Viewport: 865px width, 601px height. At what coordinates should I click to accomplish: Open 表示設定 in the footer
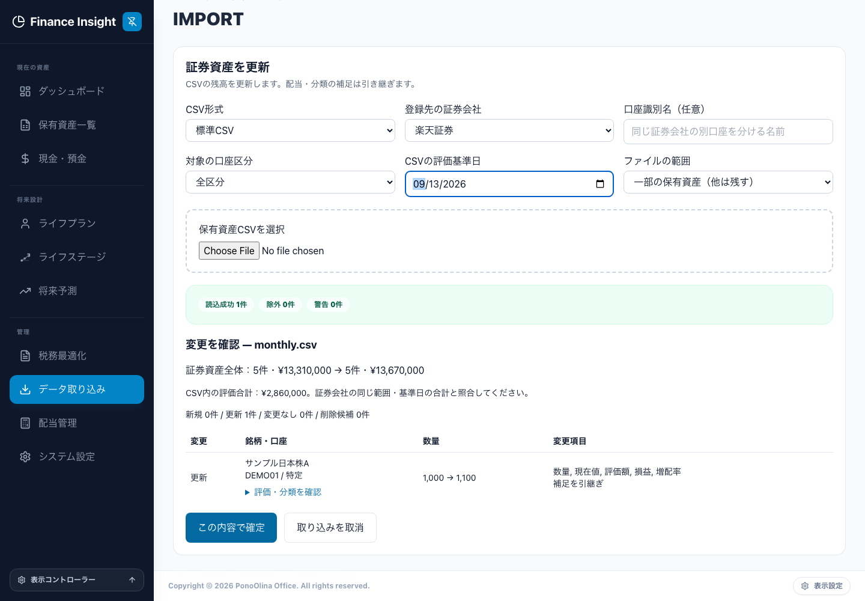pyautogui.click(x=822, y=586)
